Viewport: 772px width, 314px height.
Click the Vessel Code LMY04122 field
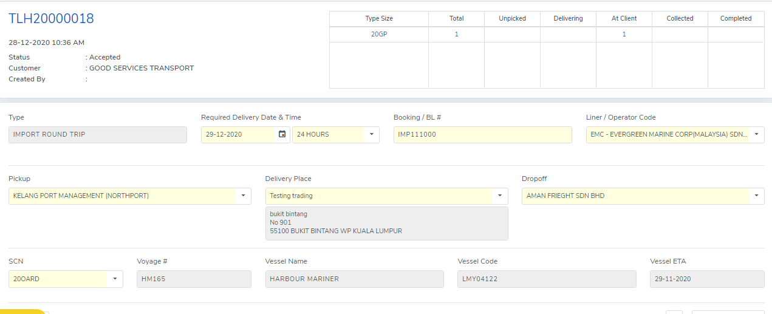tap(546, 279)
